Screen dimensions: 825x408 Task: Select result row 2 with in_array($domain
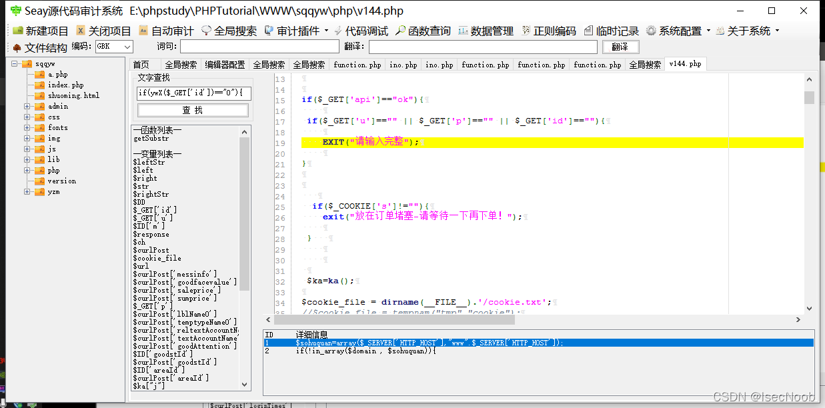(x=538, y=351)
